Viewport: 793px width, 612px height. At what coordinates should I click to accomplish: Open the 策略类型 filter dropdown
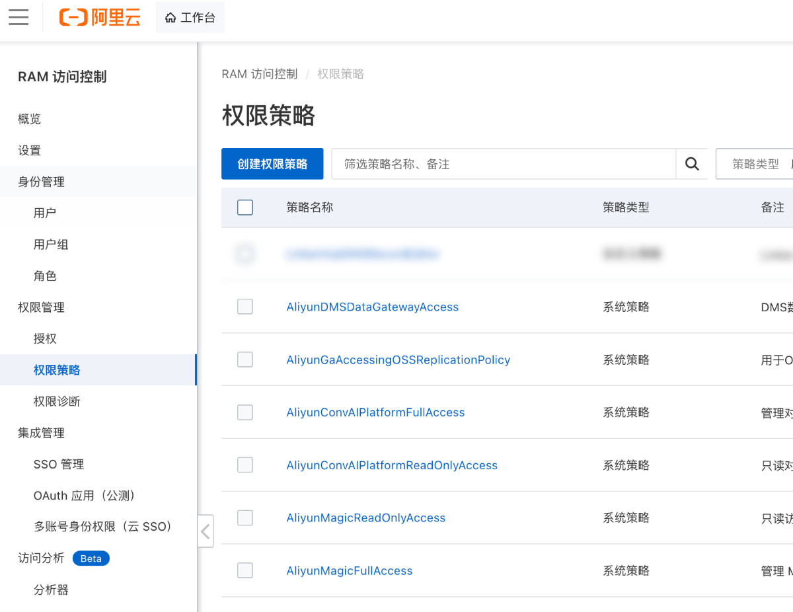(x=755, y=164)
